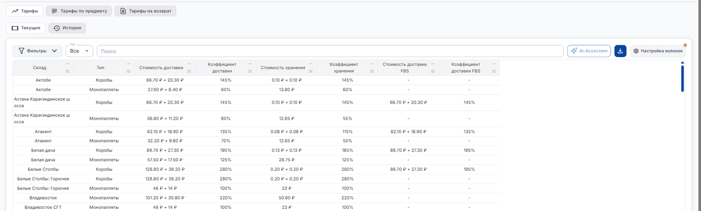Click the blue download icon button
This screenshot has height=211, width=701.
coord(620,51)
